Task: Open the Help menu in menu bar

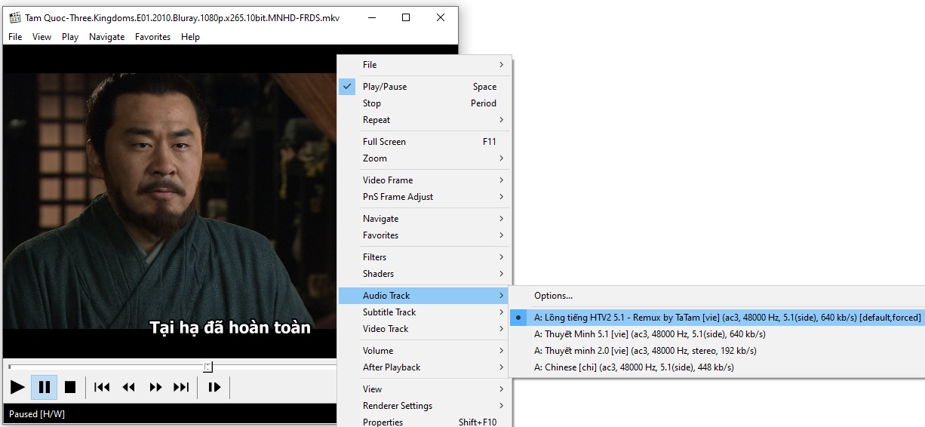Action: click(x=190, y=36)
